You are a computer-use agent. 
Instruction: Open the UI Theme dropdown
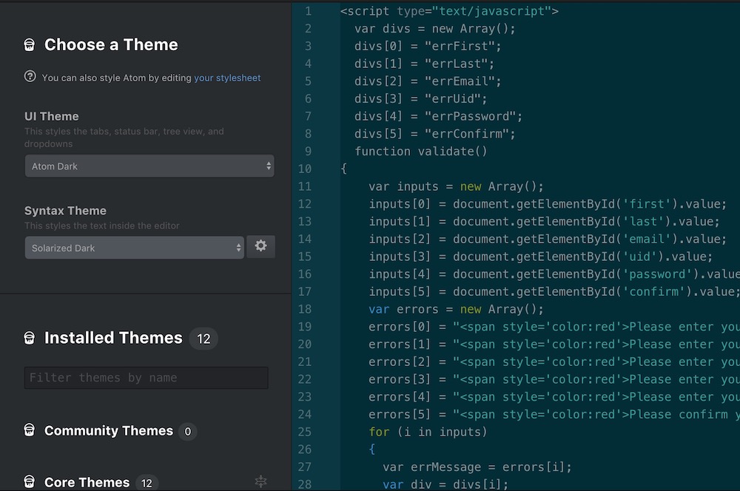[149, 166]
